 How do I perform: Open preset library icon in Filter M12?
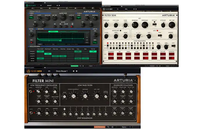click(x=41, y=5)
